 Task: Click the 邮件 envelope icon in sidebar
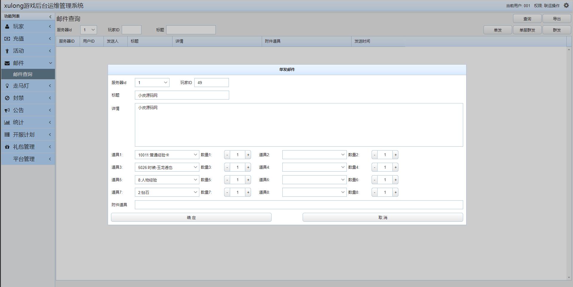click(7, 63)
